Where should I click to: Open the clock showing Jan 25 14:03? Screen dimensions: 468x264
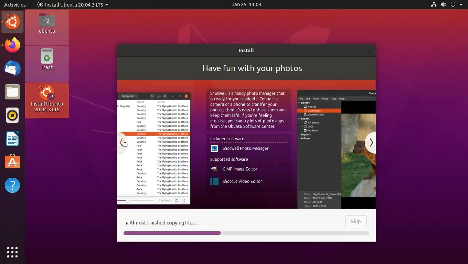[x=246, y=4]
